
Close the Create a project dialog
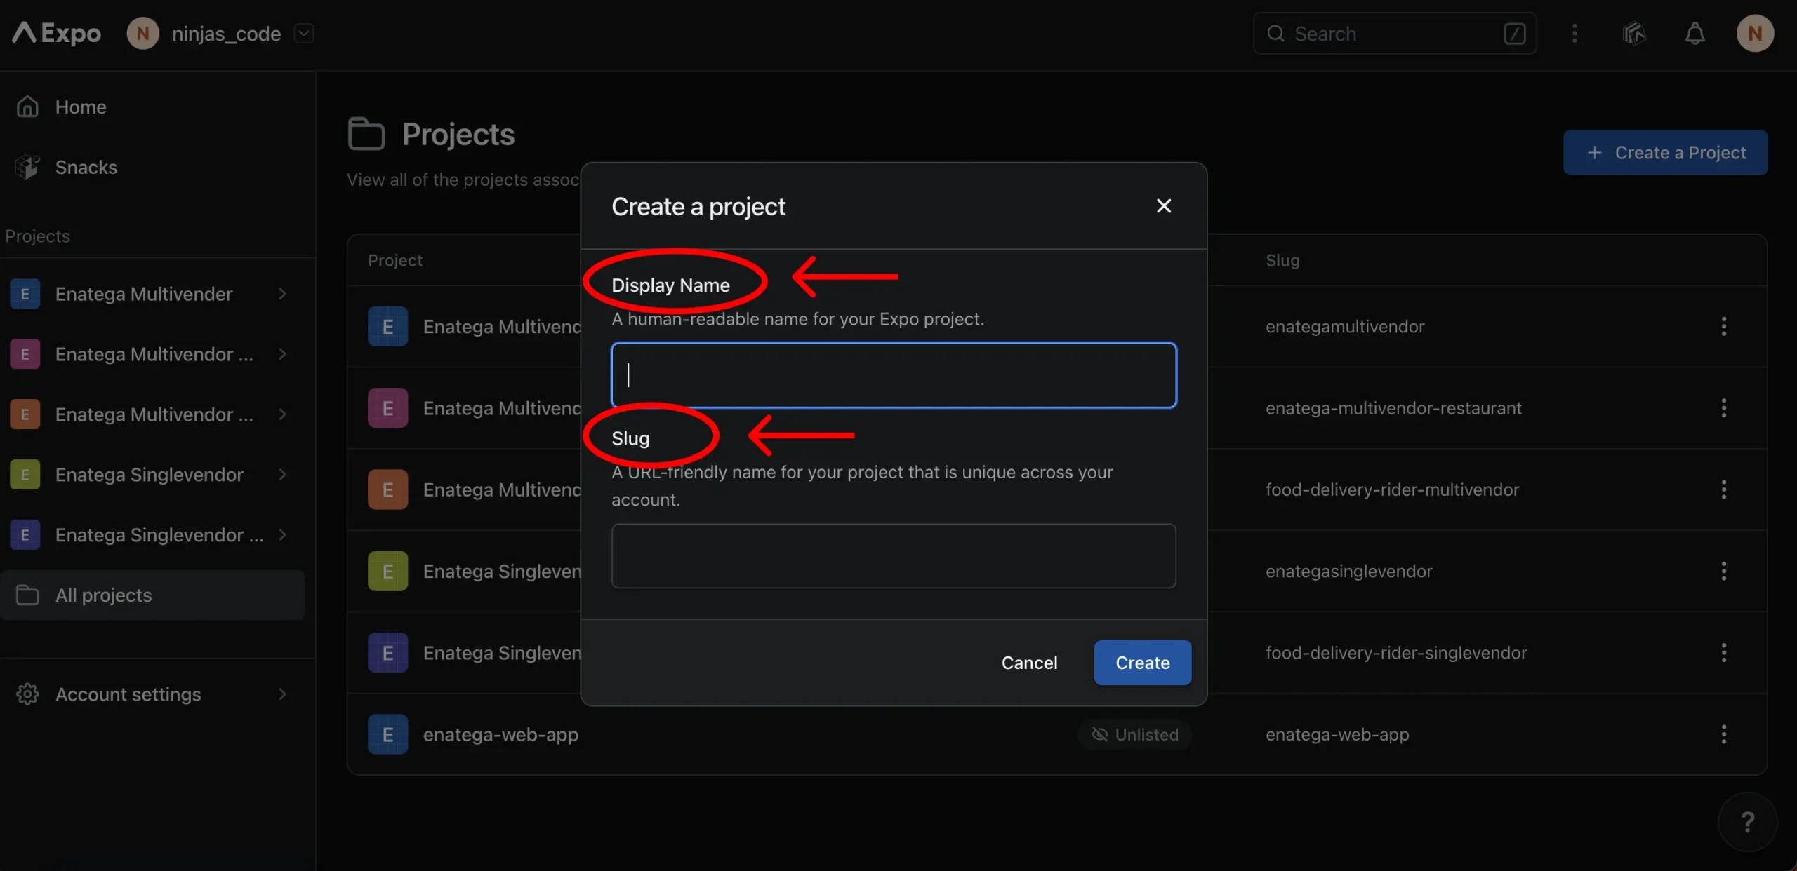[x=1163, y=205]
